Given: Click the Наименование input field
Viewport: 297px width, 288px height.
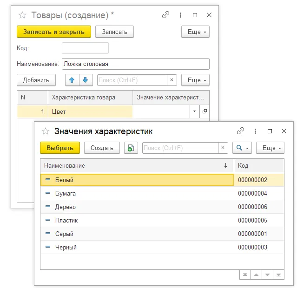Looking at the screenshot, I should coord(136,64).
